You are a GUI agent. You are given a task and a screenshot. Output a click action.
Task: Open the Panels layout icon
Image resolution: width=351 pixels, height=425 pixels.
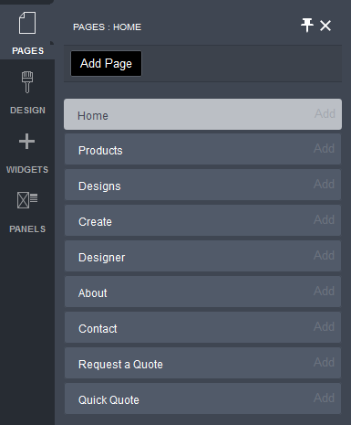pos(27,200)
